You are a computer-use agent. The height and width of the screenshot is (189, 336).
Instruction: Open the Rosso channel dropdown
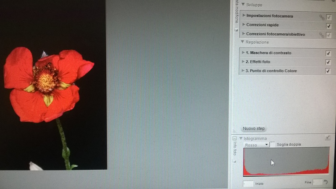256,145
